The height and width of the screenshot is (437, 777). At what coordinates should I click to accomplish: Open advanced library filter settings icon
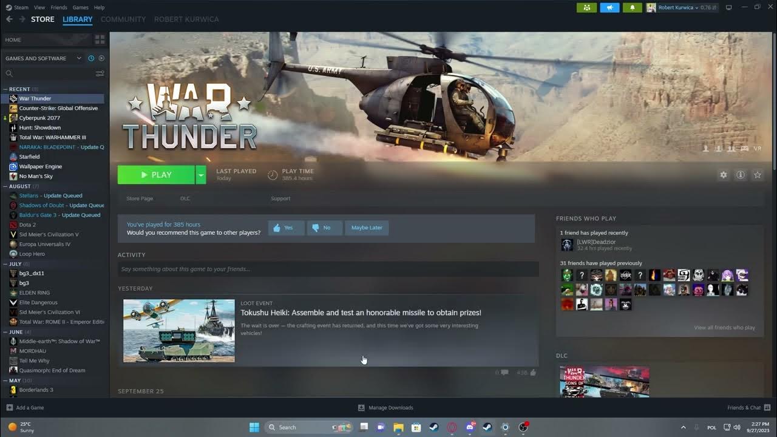(100, 73)
